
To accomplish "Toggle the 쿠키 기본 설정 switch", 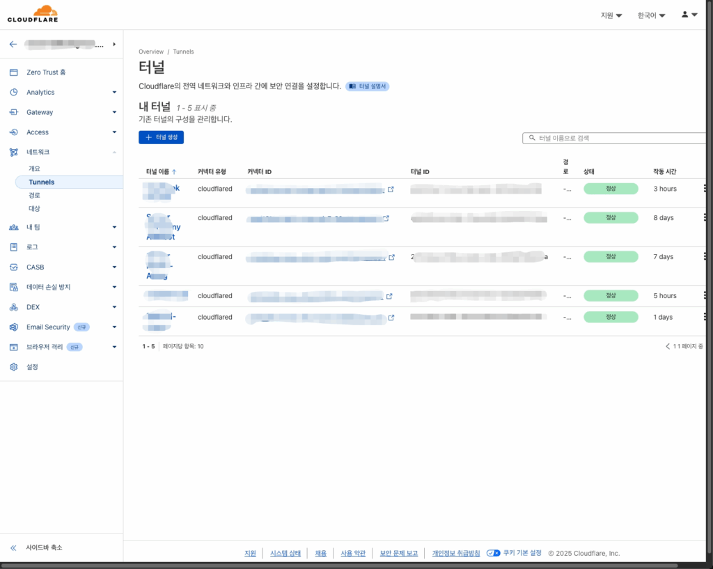I will [493, 553].
